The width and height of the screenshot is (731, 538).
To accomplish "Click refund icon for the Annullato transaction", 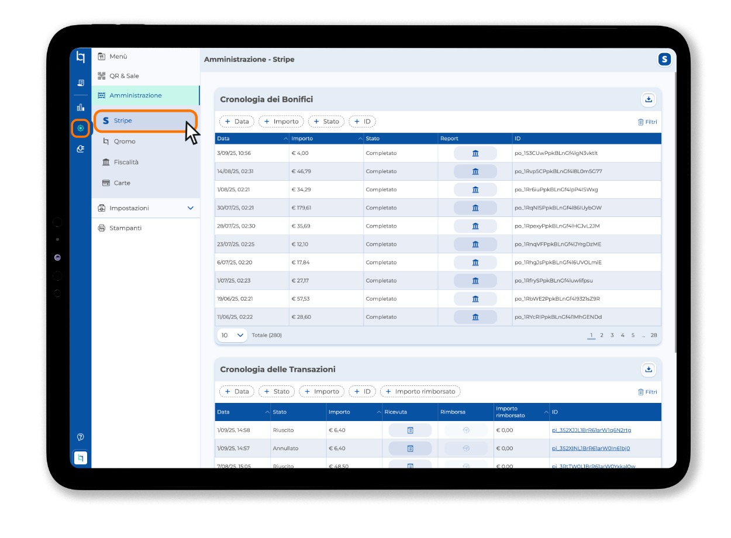I will coord(466,449).
